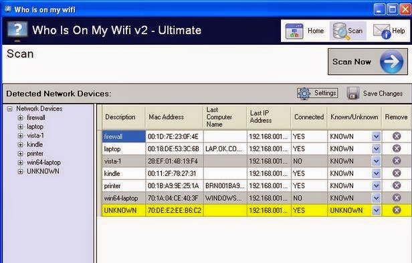Remove the UNKNOWN device entry
The image size is (412, 263).
pos(397,210)
